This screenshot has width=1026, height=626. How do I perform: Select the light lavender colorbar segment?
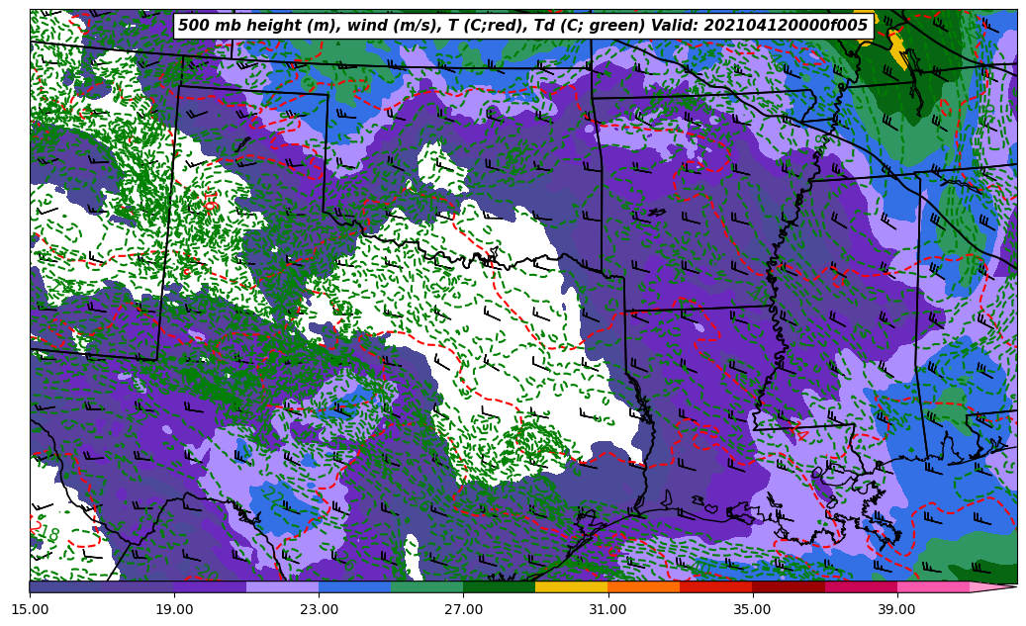(282, 586)
